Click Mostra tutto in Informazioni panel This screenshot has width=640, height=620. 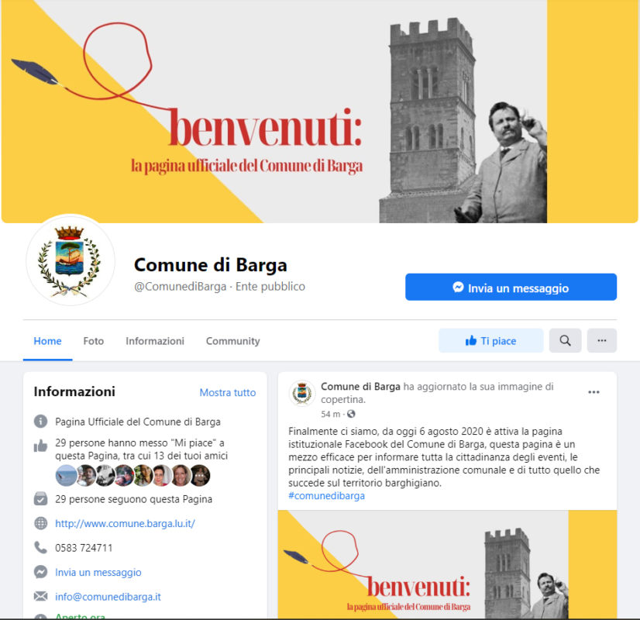(x=227, y=393)
